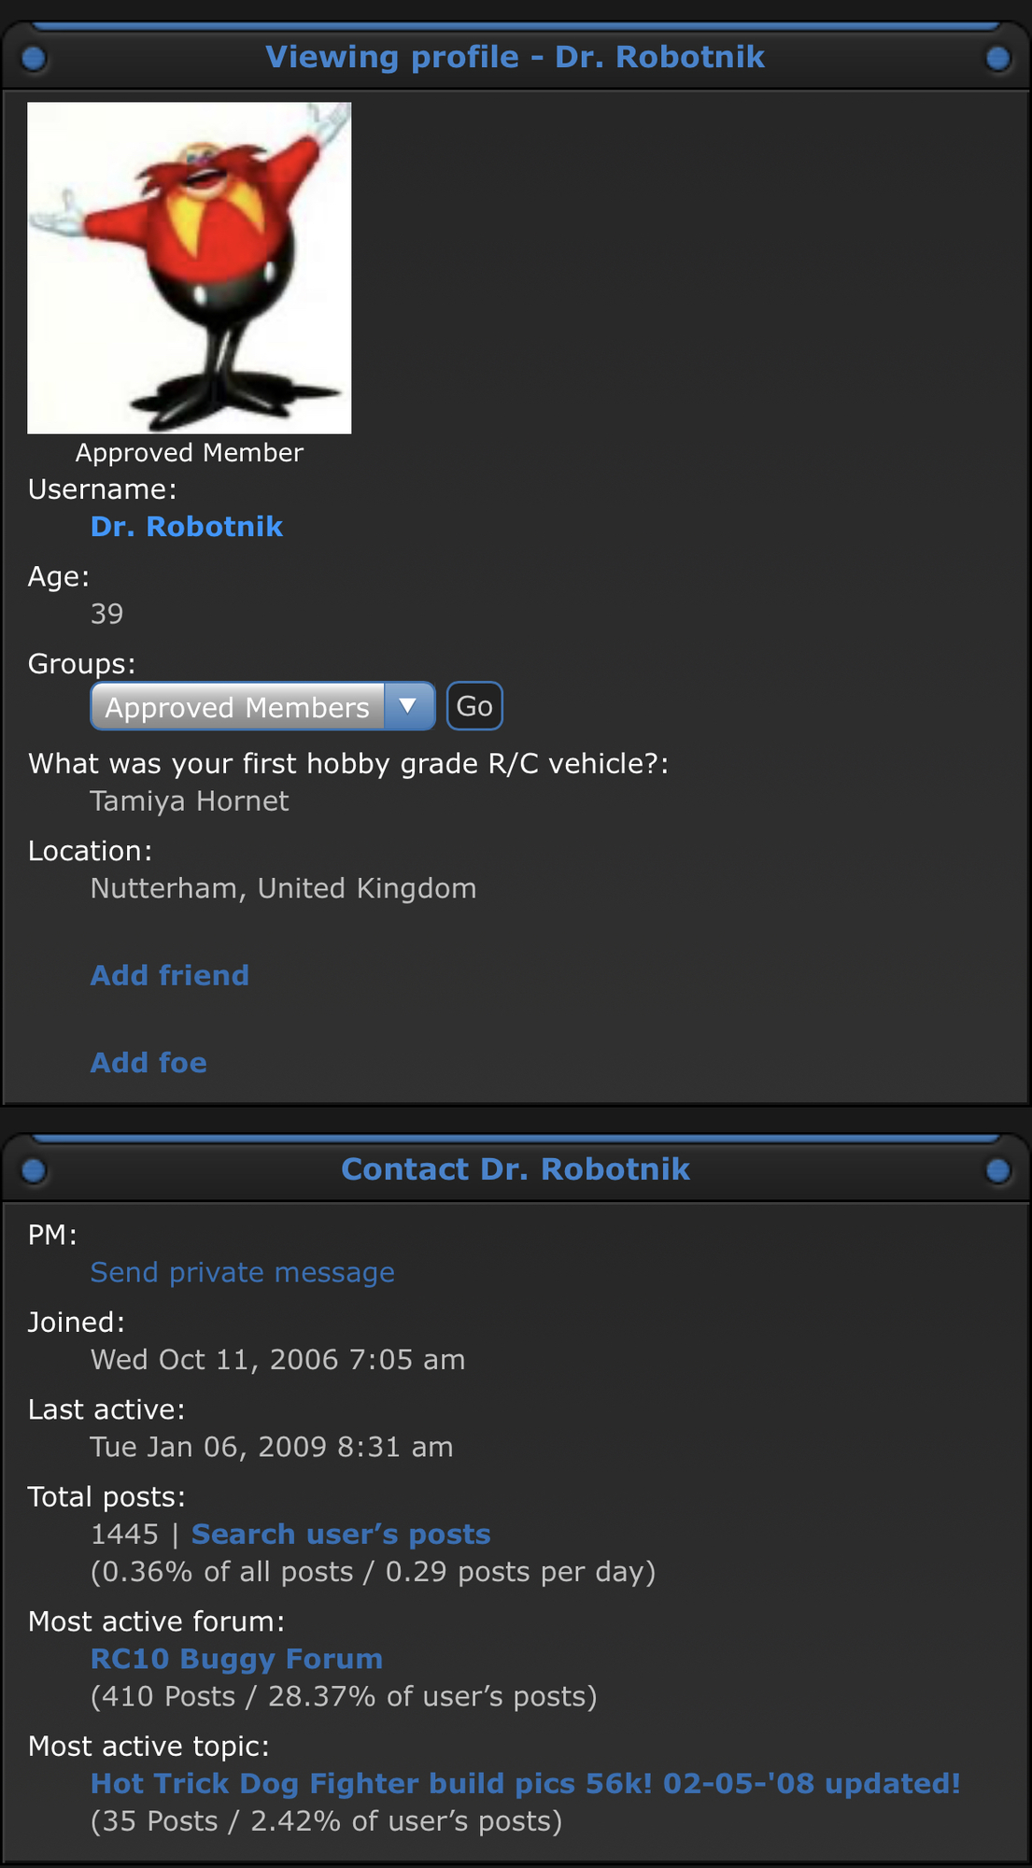Click the Viewing profile - Dr. Robotnik title

[516, 57]
